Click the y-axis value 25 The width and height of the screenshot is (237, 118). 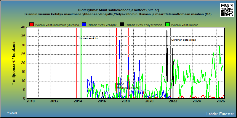coord(23,54)
